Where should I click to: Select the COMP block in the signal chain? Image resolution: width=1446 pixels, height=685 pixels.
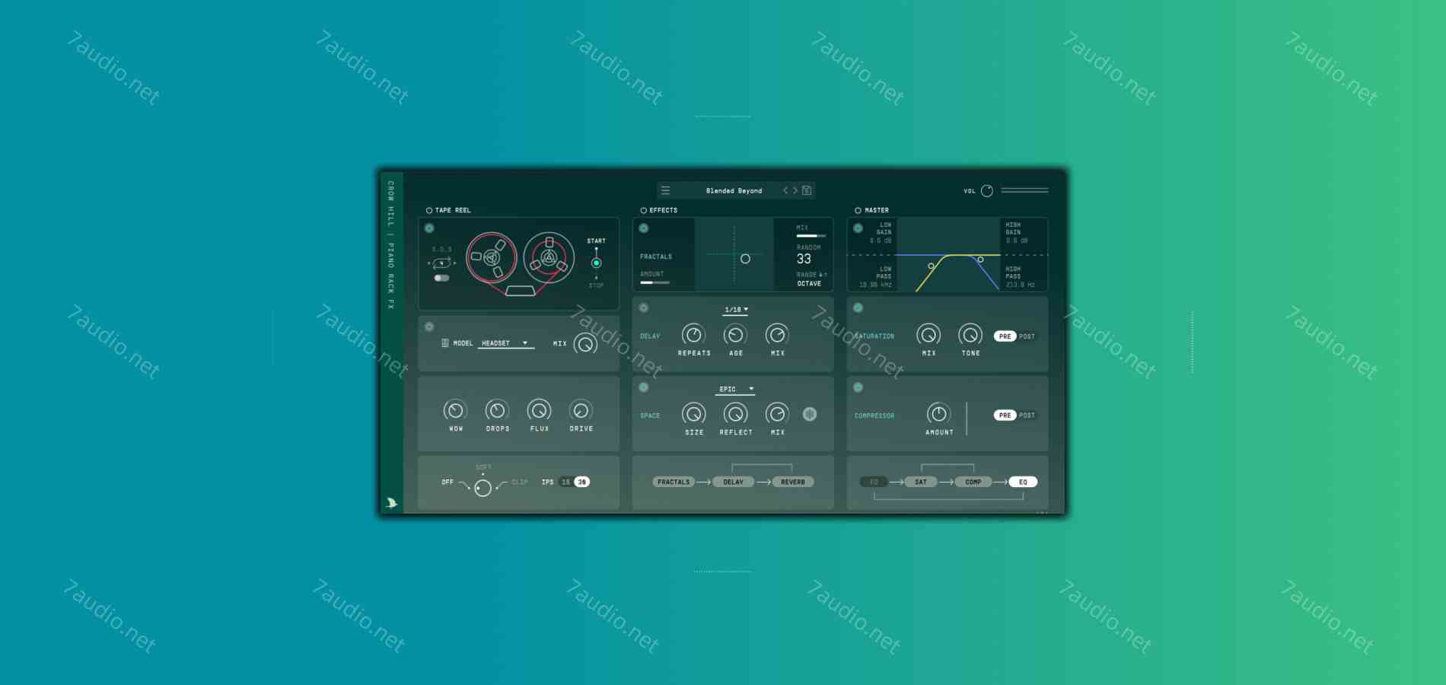973,482
